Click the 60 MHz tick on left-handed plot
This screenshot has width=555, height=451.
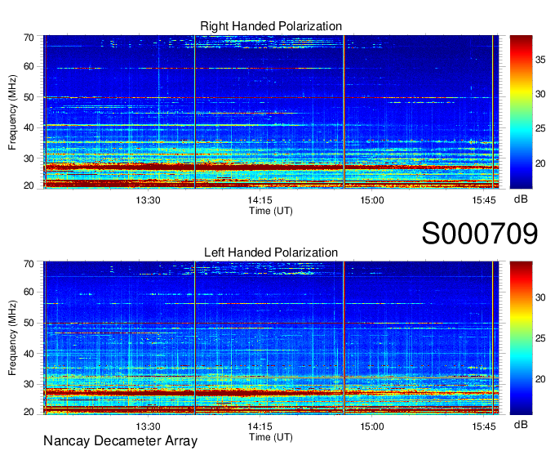(29, 292)
